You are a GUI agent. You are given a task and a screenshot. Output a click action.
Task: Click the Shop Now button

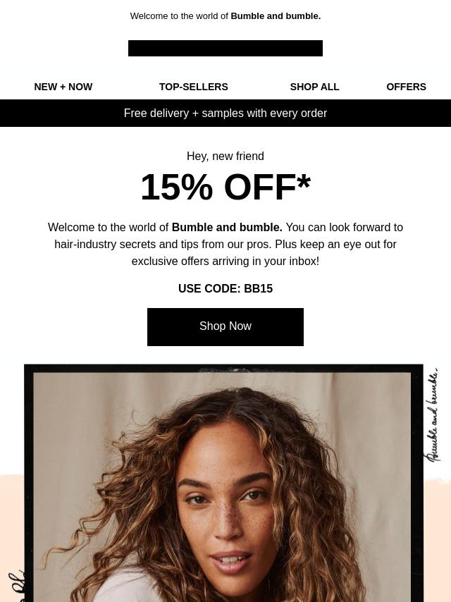(x=225, y=326)
